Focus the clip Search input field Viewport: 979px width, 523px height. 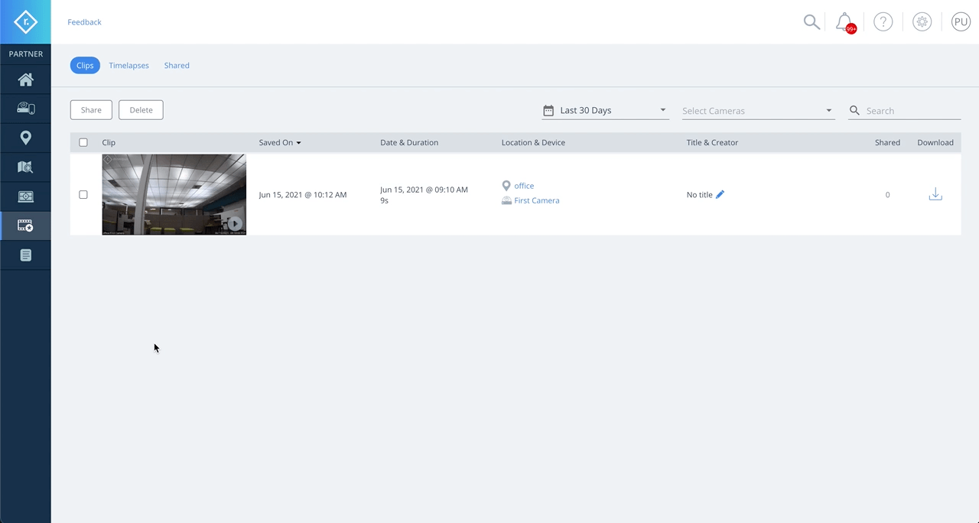[912, 111]
